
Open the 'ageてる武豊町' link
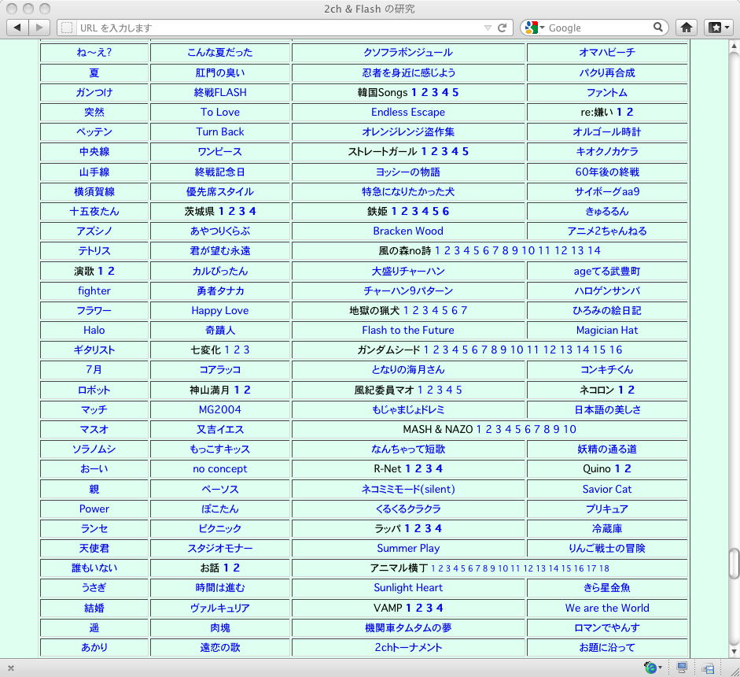pyautogui.click(x=607, y=271)
